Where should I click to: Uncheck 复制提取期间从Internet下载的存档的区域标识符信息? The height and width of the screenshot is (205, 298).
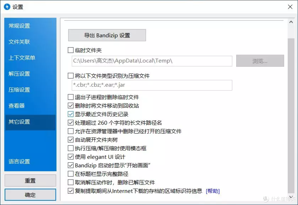point(71,191)
